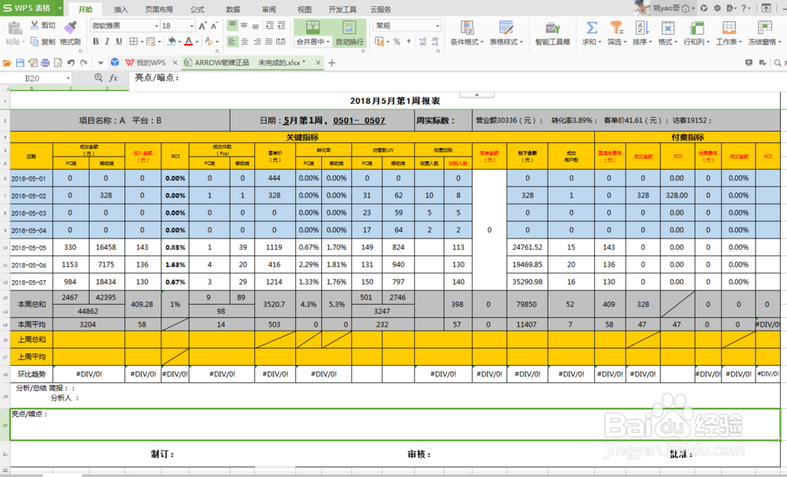Screen dimensions: 787x477
Task: Select the report title cell 2018年5月第1周报表
Action: [x=395, y=101]
